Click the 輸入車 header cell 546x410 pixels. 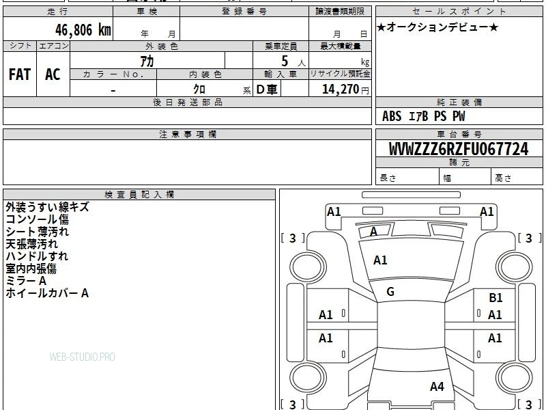coord(281,74)
